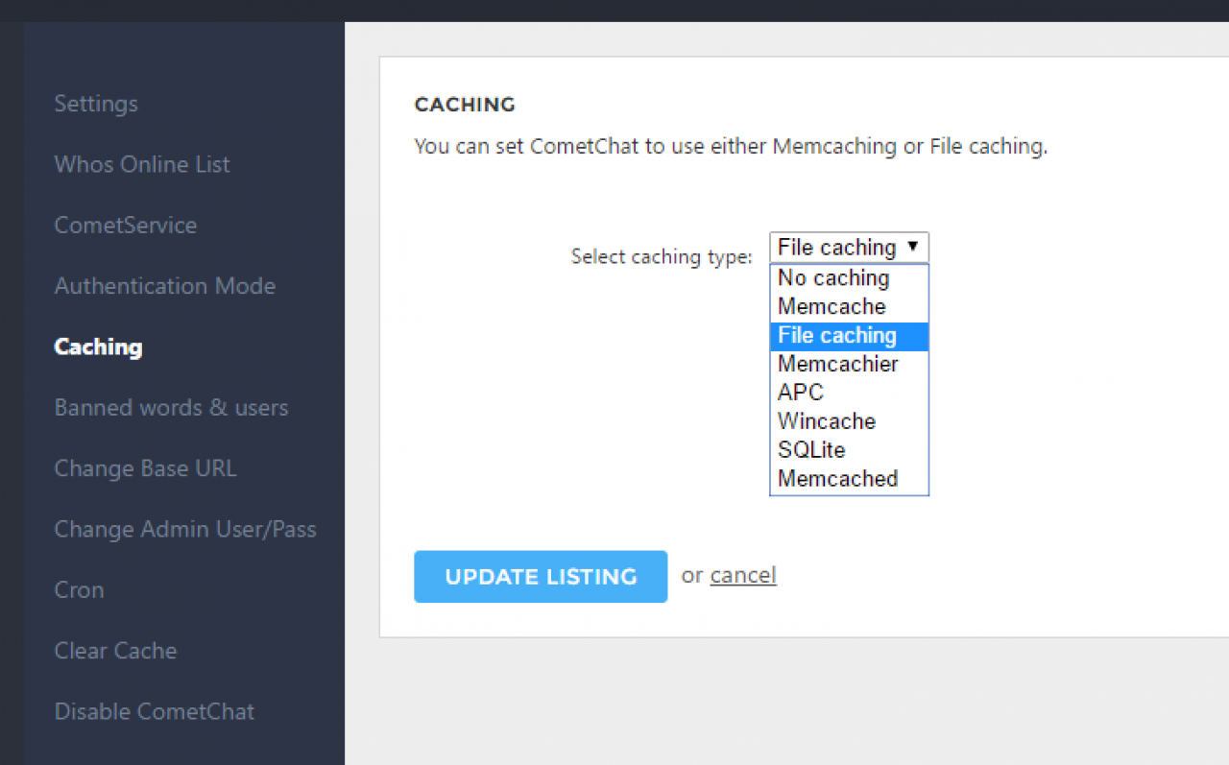The height and width of the screenshot is (765, 1229).
Task: Choose the No caching option
Action: coord(833,278)
